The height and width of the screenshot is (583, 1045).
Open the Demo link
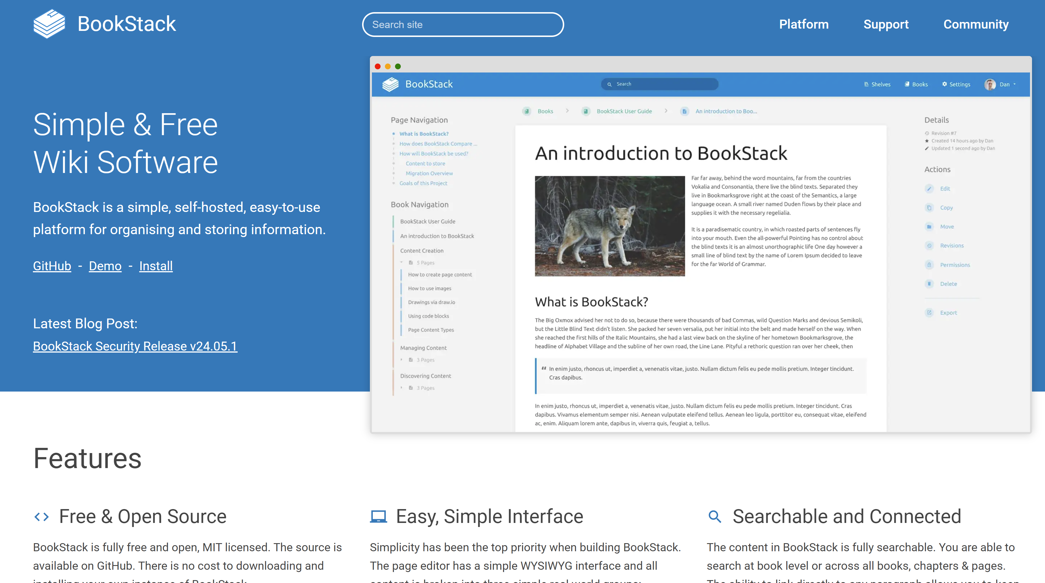(x=105, y=266)
